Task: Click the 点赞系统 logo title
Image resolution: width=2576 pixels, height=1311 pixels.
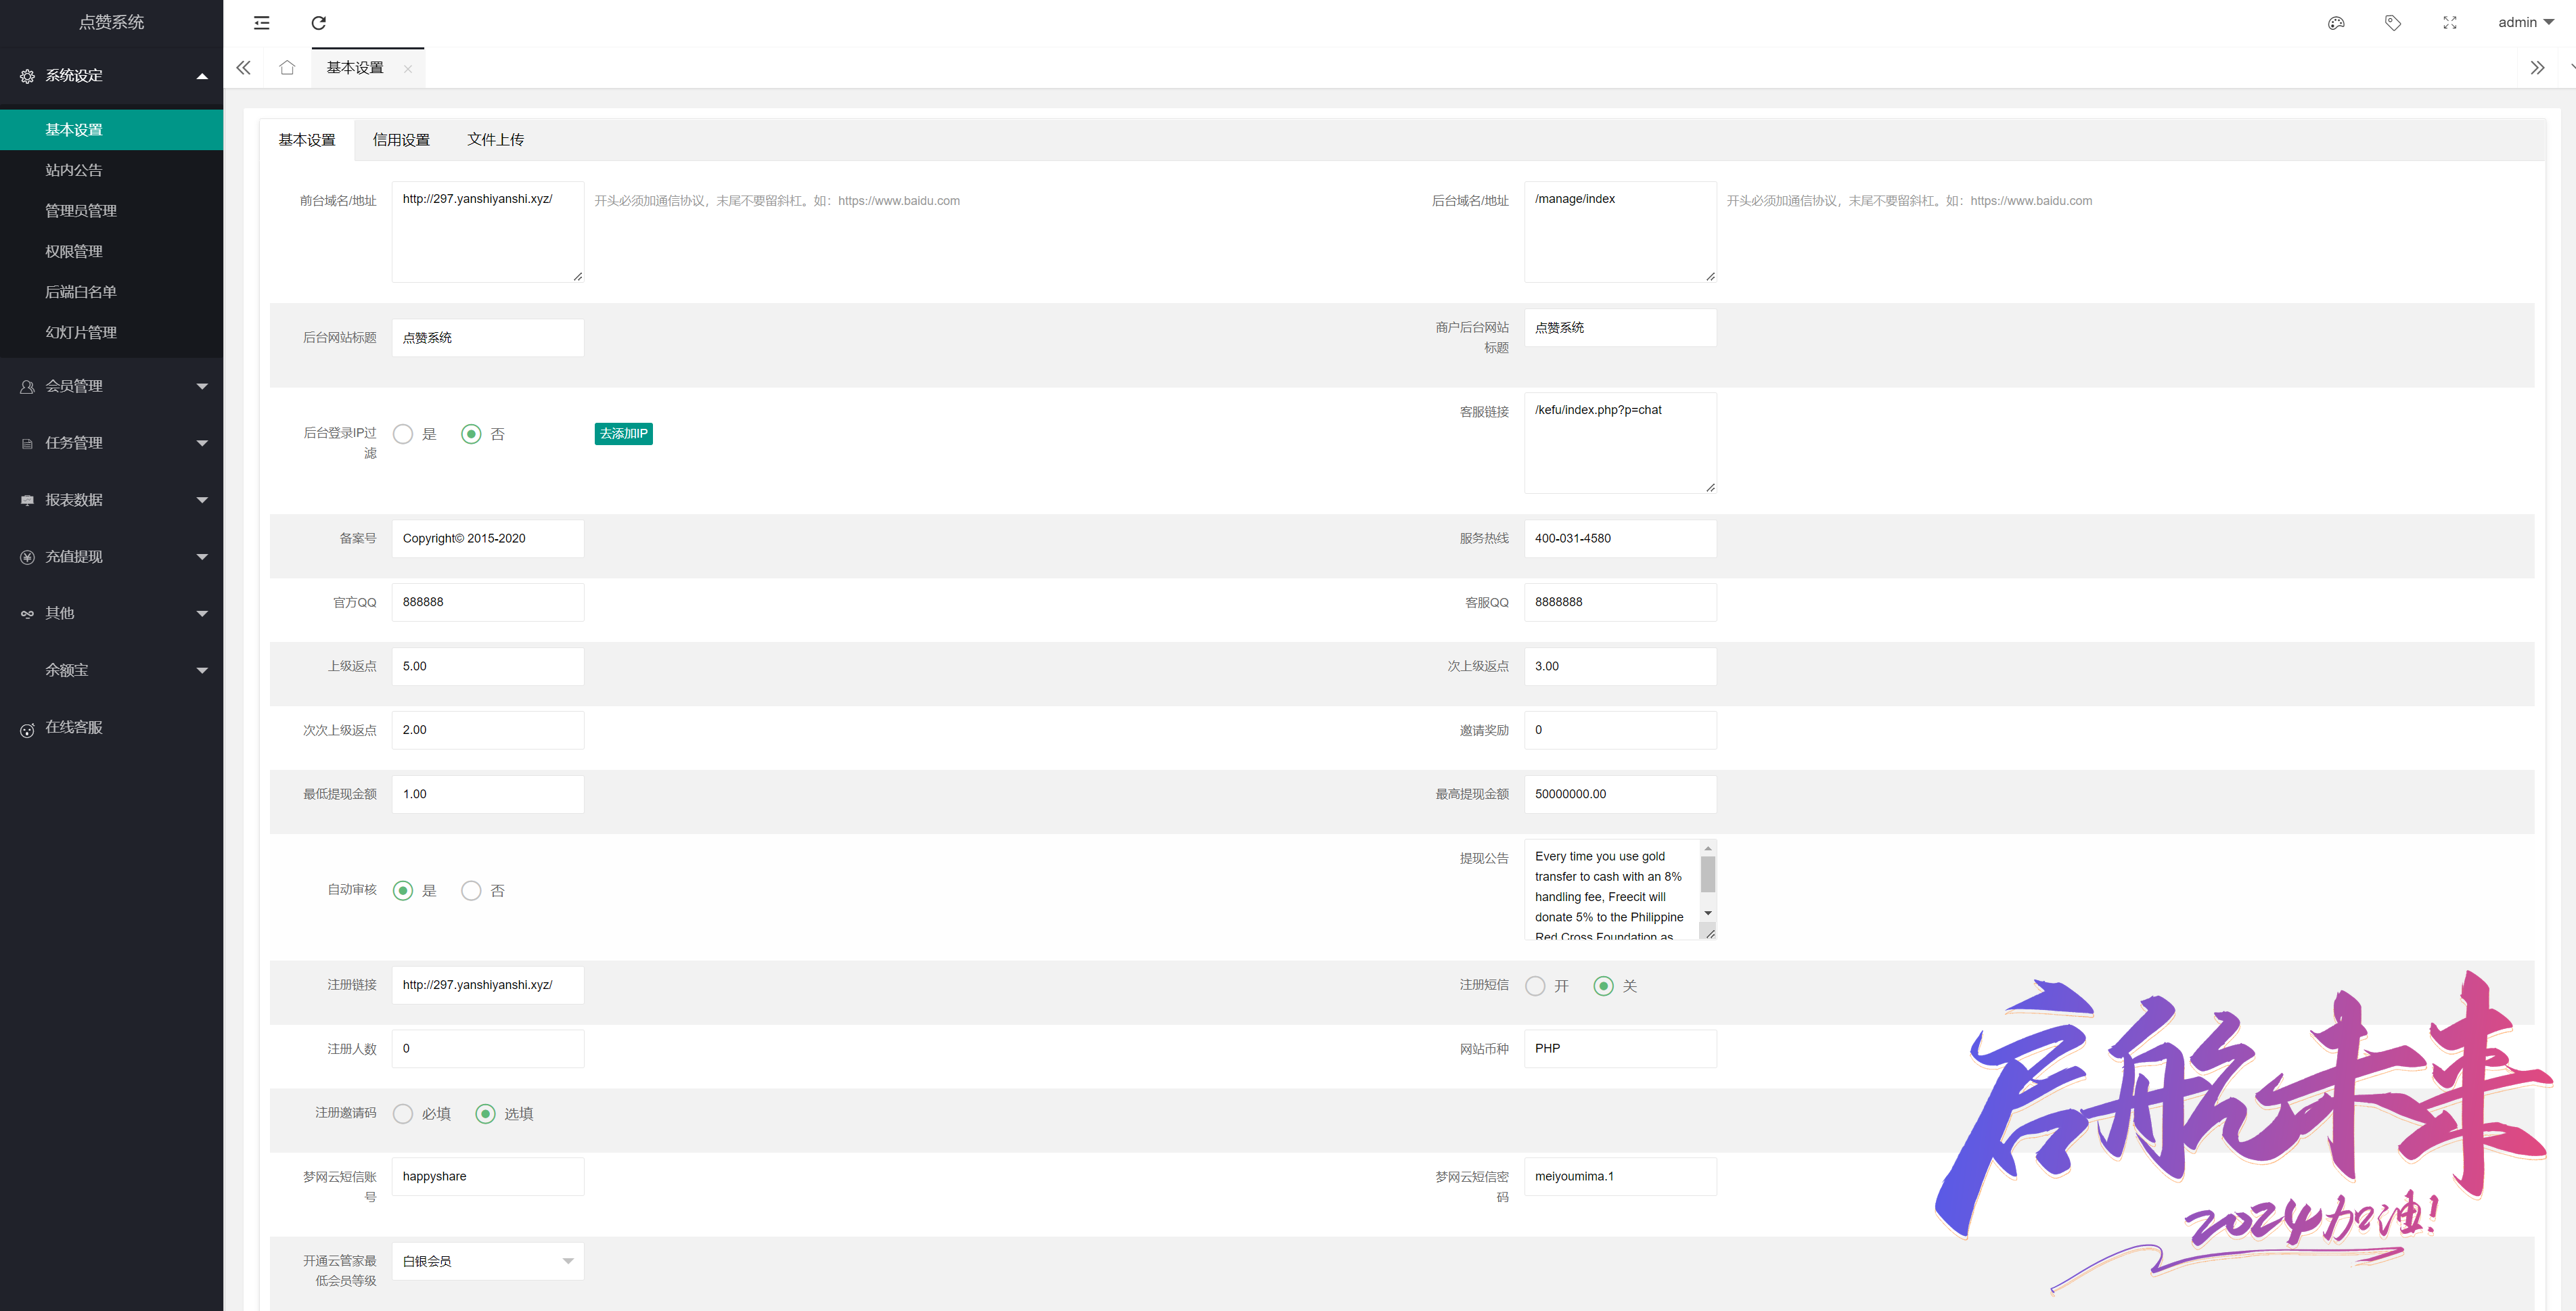Action: pos(112,22)
